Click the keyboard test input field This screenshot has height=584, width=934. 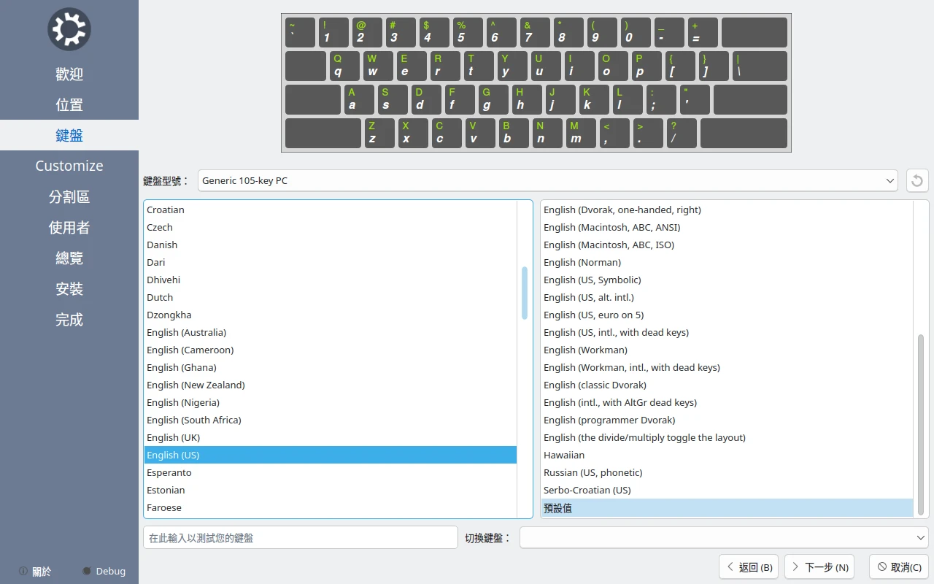pos(300,537)
